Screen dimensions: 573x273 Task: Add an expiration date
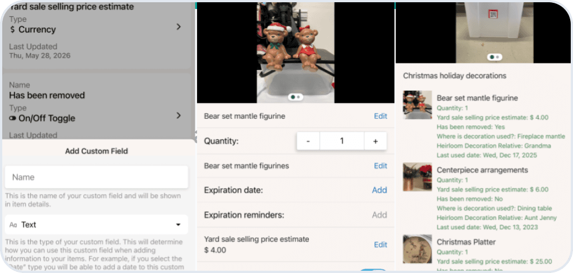[x=379, y=190]
